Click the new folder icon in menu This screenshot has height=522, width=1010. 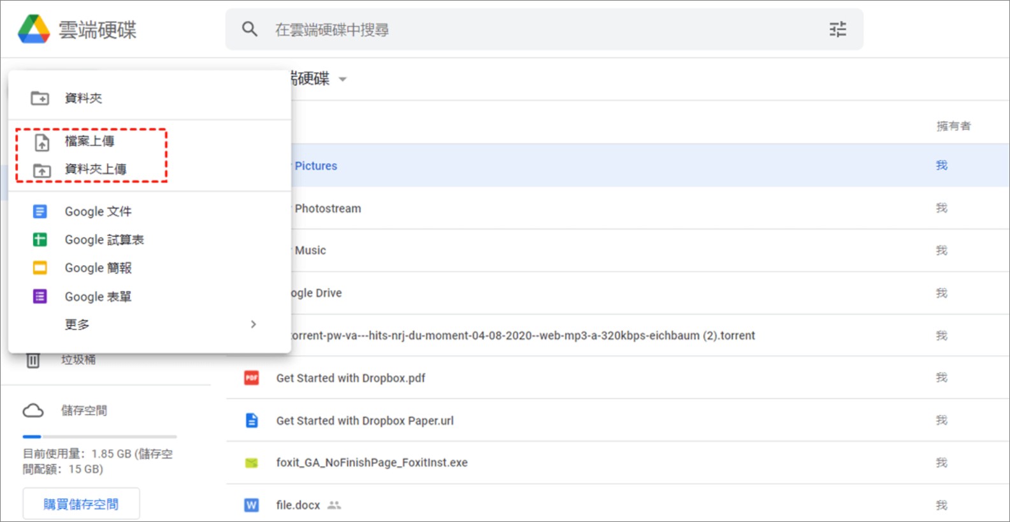(x=40, y=98)
